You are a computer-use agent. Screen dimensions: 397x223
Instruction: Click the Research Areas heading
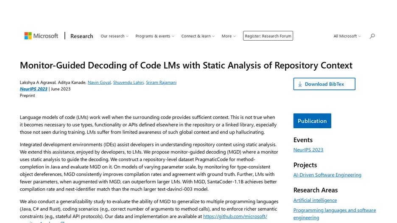pos(316,190)
